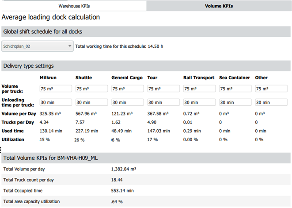The width and height of the screenshot is (292, 208).
Task: Select the 'Volume per Day' row label
Action: coord(19,114)
